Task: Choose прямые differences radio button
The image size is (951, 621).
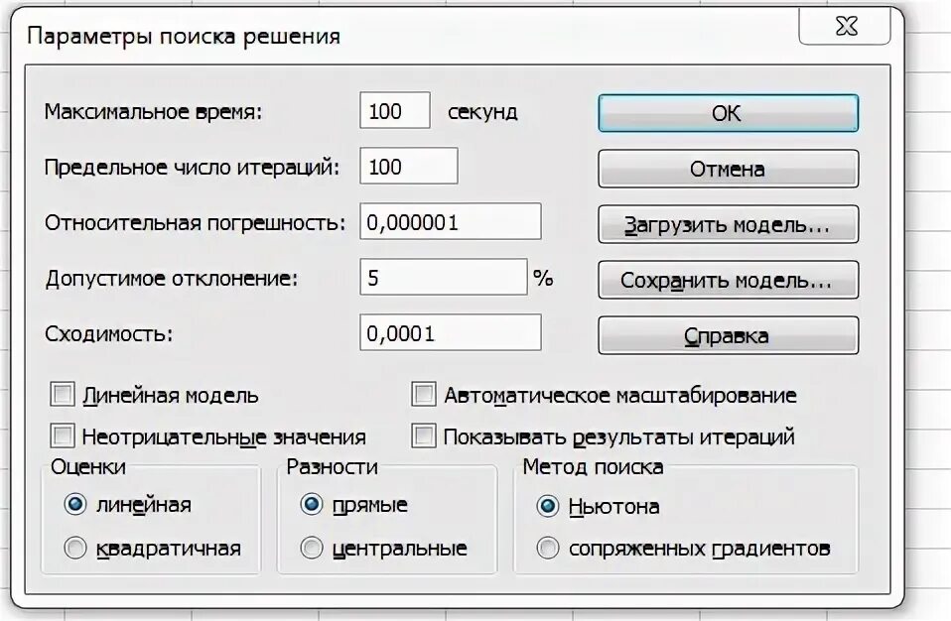Action: click(312, 504)
